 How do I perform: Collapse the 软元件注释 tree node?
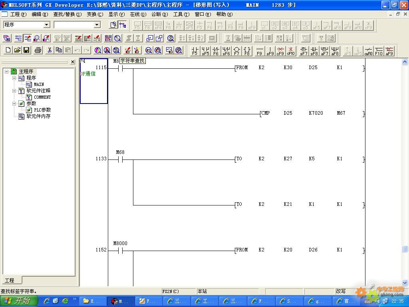point(14,91)
